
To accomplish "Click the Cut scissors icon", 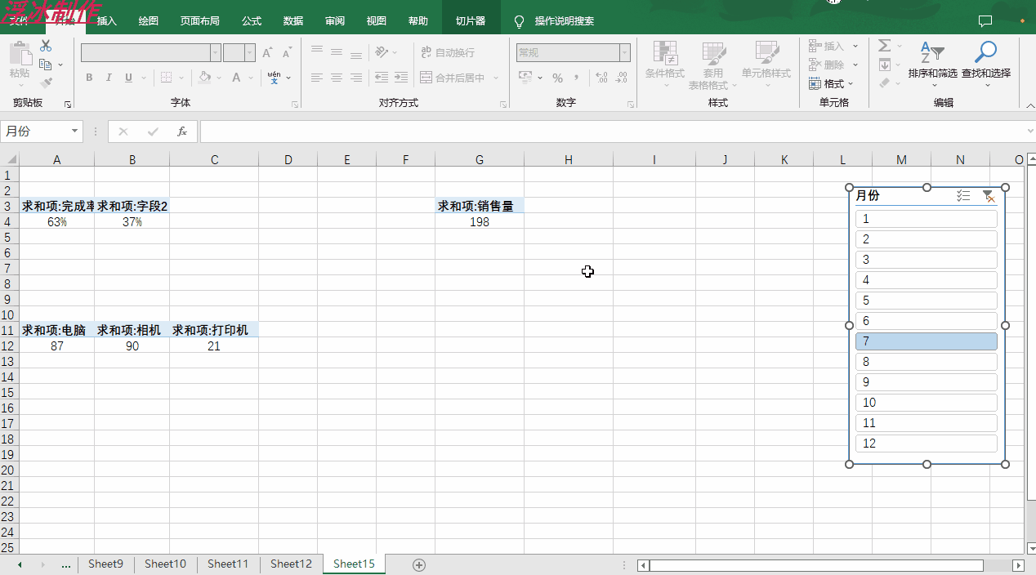I will coord(46,46).
